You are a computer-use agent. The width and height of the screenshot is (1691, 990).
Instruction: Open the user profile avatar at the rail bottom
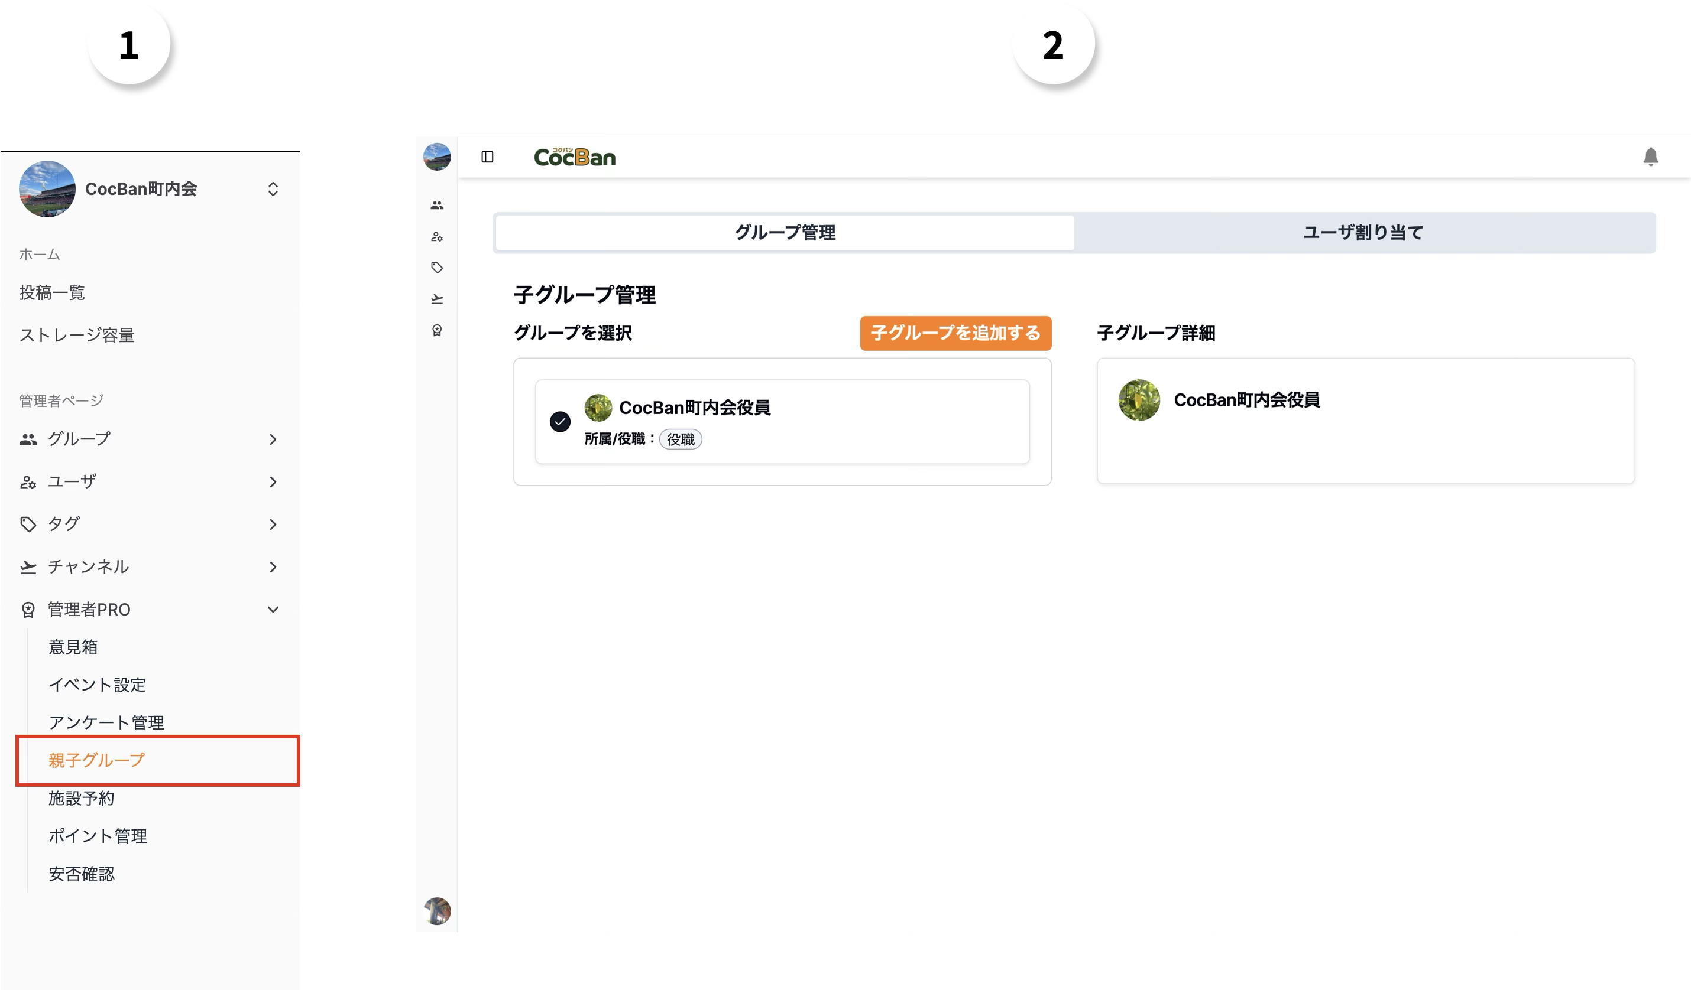pyautogui.click(x=437, y=911)
